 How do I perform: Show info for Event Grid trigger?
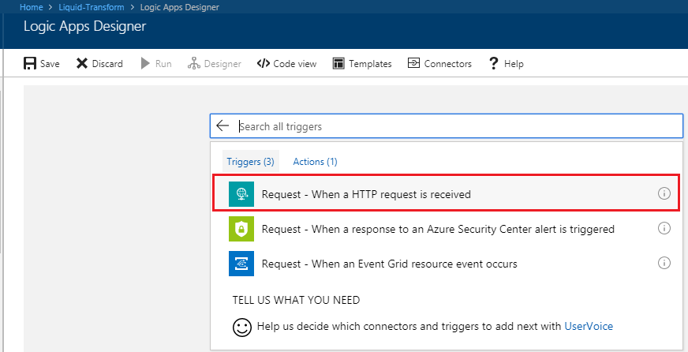pos(664,263)
